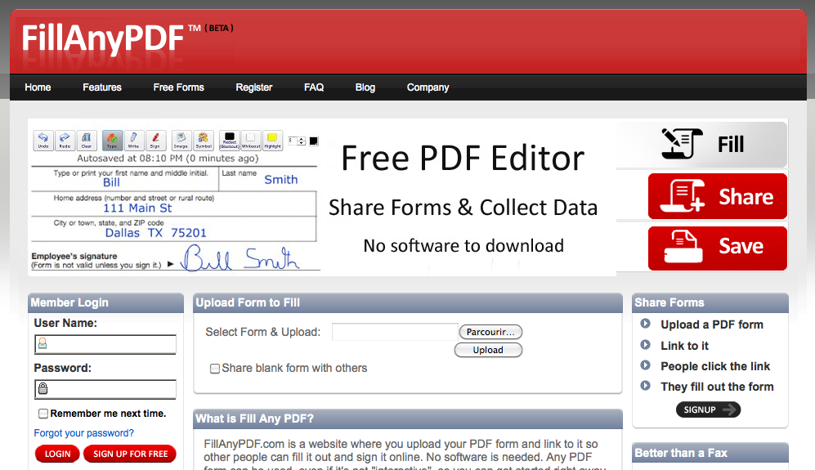This screenshot has height=470, width=815.
Task: Click the SIGN UP FOR FREE button
Action: pyautogui.click(x=130, y=454)
